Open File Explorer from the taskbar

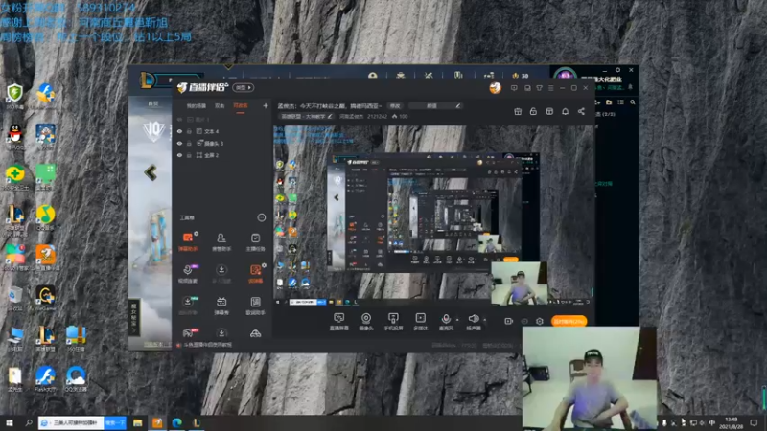click(x=137, y=422)
